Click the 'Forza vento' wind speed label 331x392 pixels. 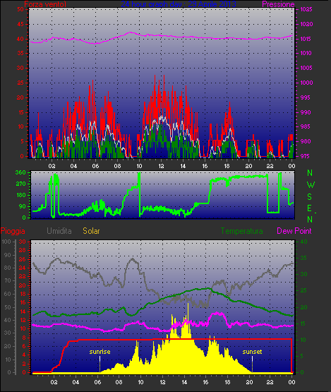coord(45,4)
